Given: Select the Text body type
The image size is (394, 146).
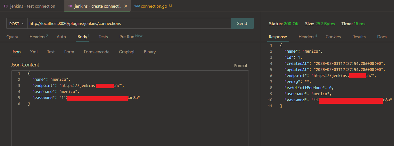Looking at the screenshot, I should 51,52.
